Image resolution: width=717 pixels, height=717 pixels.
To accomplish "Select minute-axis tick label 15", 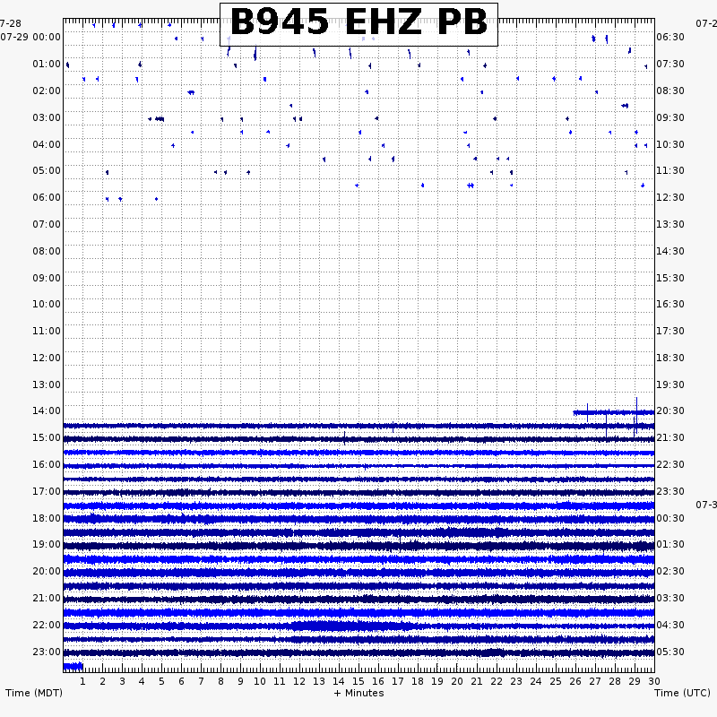I will tap(358, 681).
